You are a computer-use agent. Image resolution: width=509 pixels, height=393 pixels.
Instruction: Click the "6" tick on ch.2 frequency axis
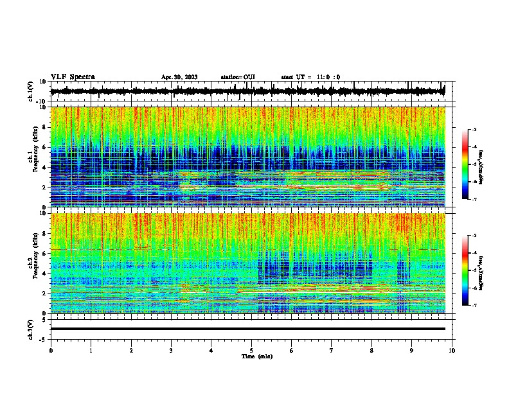[x=45, y=253]
